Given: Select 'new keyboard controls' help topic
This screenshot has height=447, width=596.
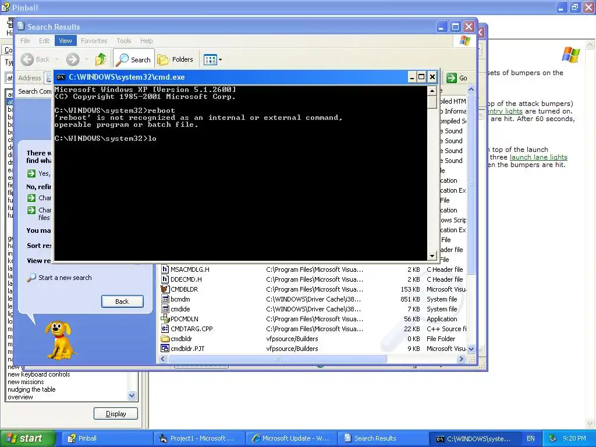Looking at the screenshot, I should coord(39,374).
